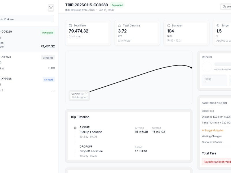Image resolution: width=231 pixels, height=173 pixels.
Task: Click the driver avatar placeholder
Action: 207,67
